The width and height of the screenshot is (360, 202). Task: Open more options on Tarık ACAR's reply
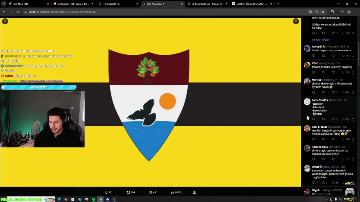pyautogui.click(x=353, y=100)
